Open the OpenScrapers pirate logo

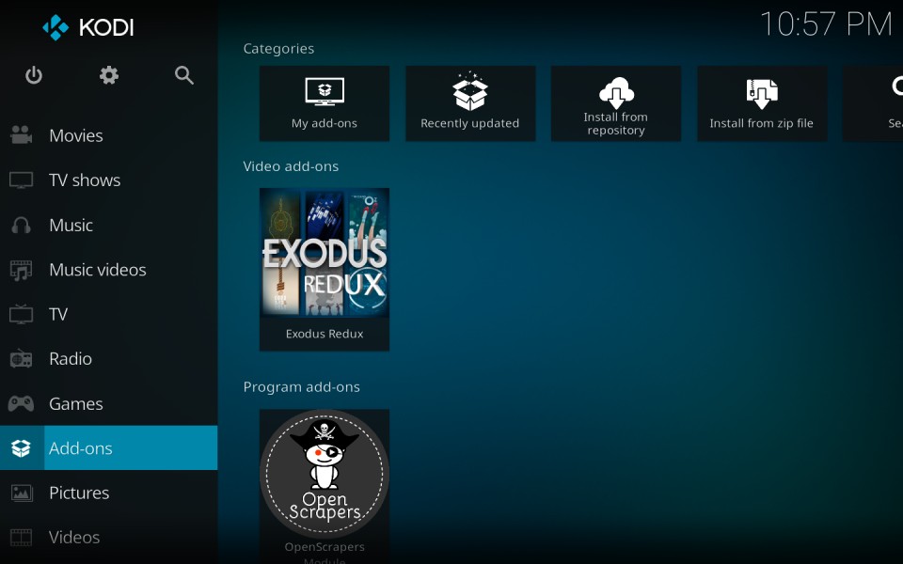point(325,474)
